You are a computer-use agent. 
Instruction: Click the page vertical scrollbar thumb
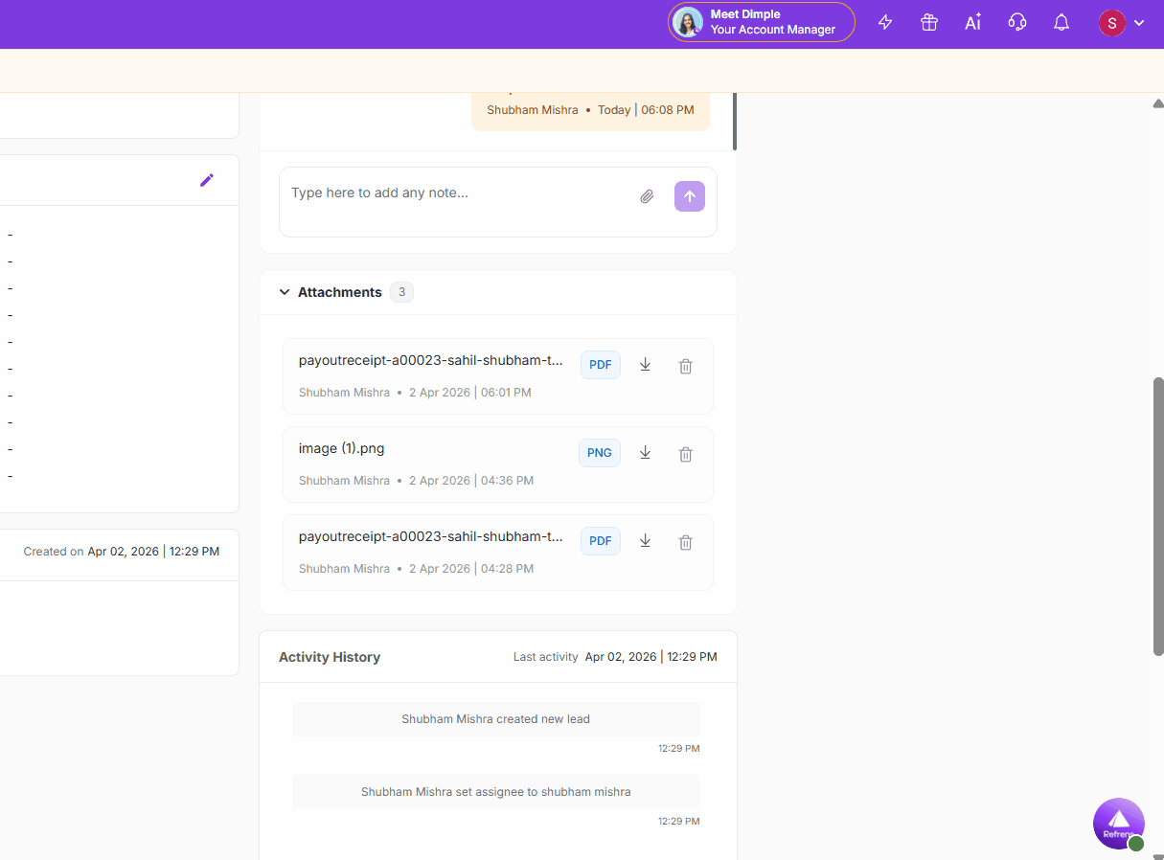tap(1158, 517)
